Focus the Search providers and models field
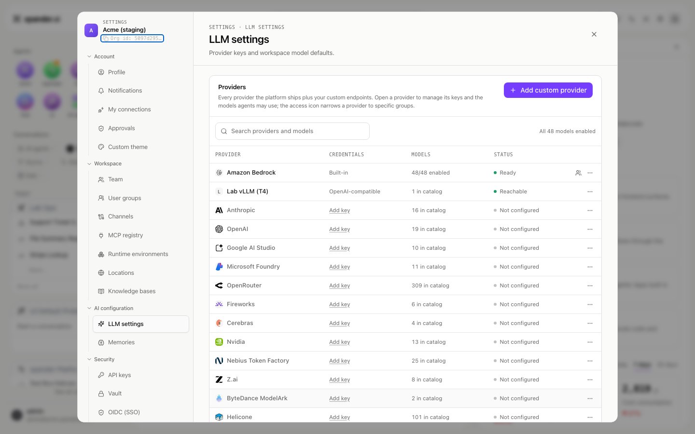 pyautogui.click(x=292, y=131)
